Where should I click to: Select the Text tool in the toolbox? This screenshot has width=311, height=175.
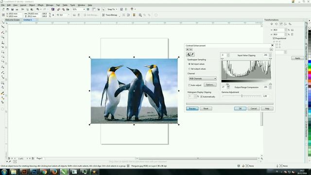(2, 67)
